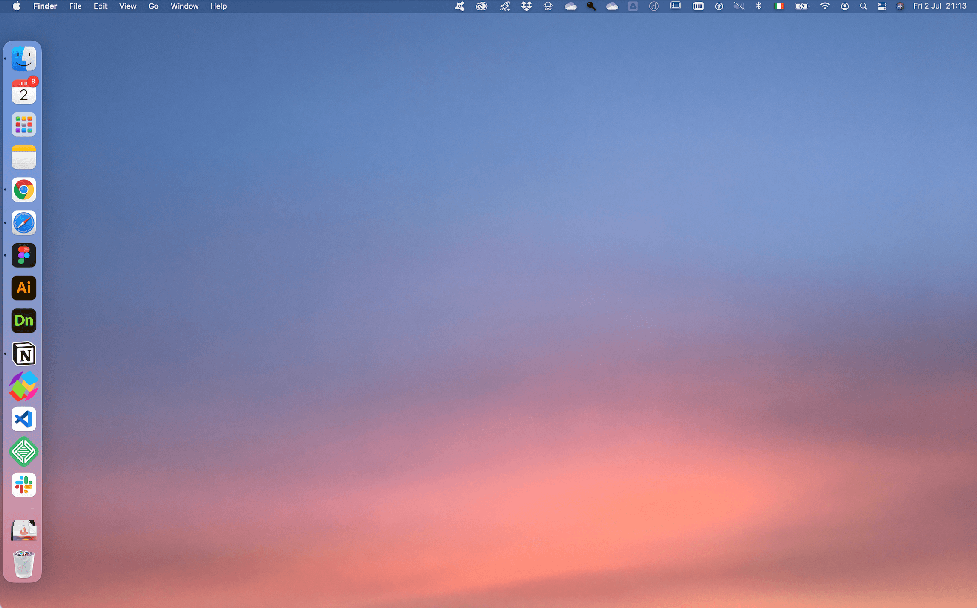Open the File menu
977x608 pixels.
click(75, 6)
